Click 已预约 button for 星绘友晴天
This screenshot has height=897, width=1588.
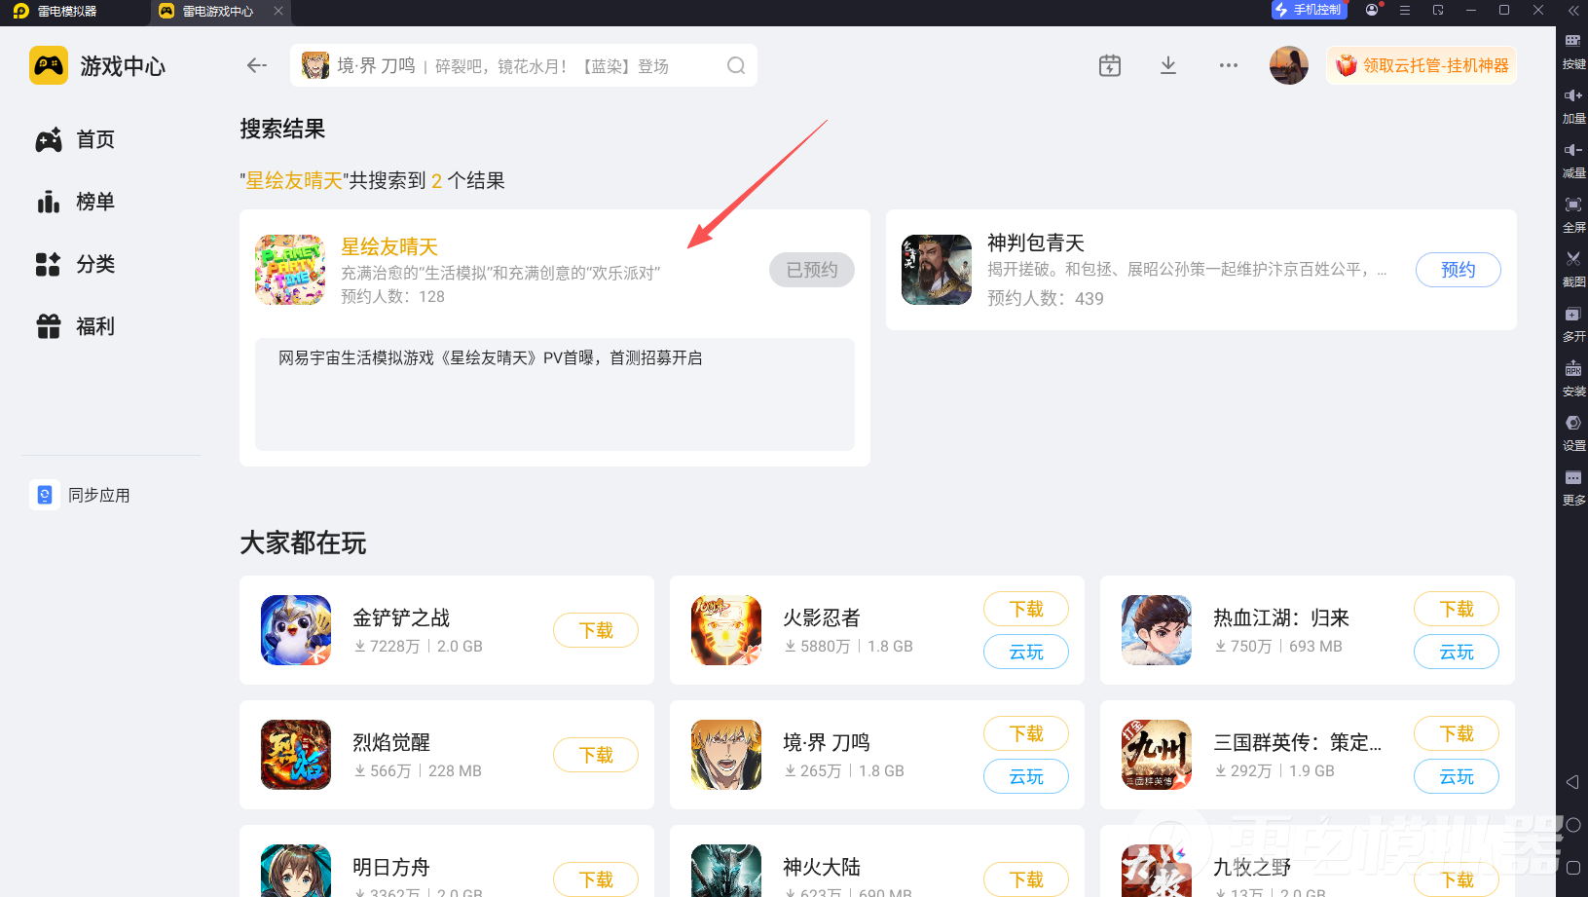click(x=812, y=270)
